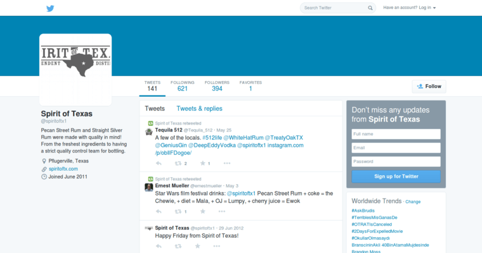
Task: Open the spiritoftx.com website link
Action: pos(63,169)
